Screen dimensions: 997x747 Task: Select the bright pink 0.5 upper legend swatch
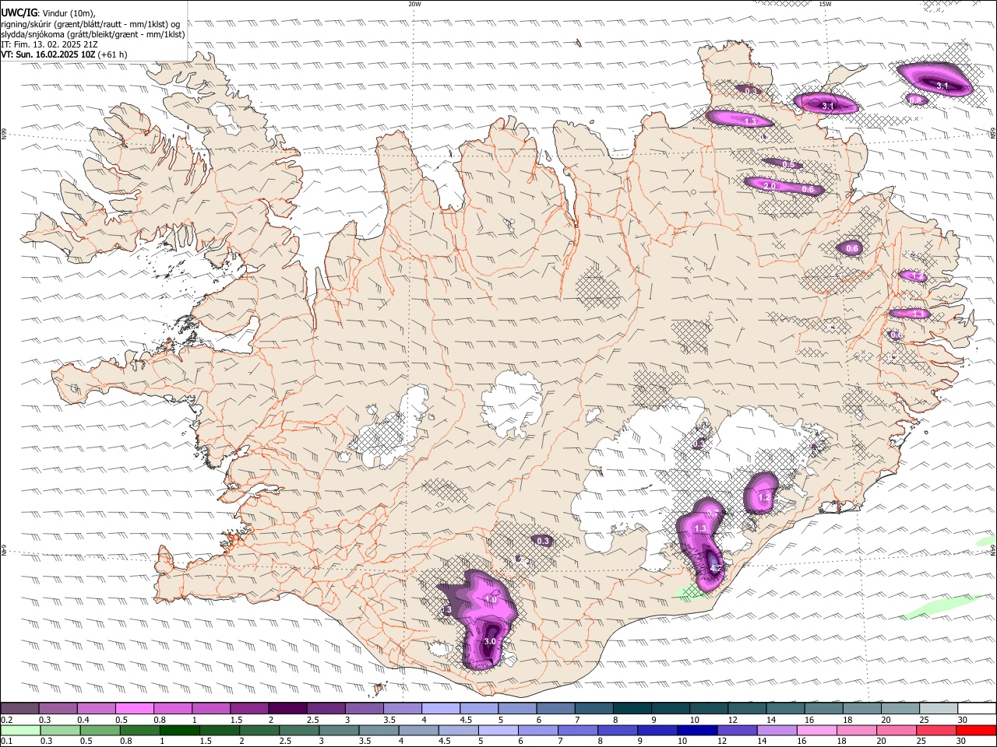134,708
